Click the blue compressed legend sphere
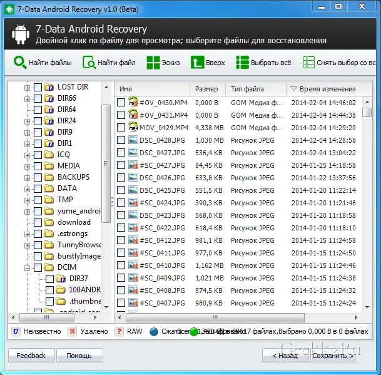The image size is (381, 375). (154, 331)
